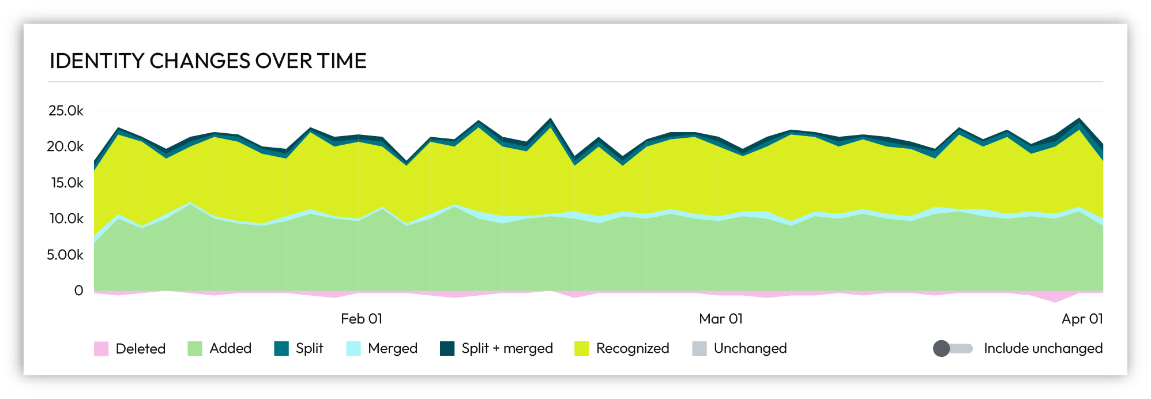Click the Unchanged legend label
Viewport: 1151px width, 399px height.
point(750,348)
